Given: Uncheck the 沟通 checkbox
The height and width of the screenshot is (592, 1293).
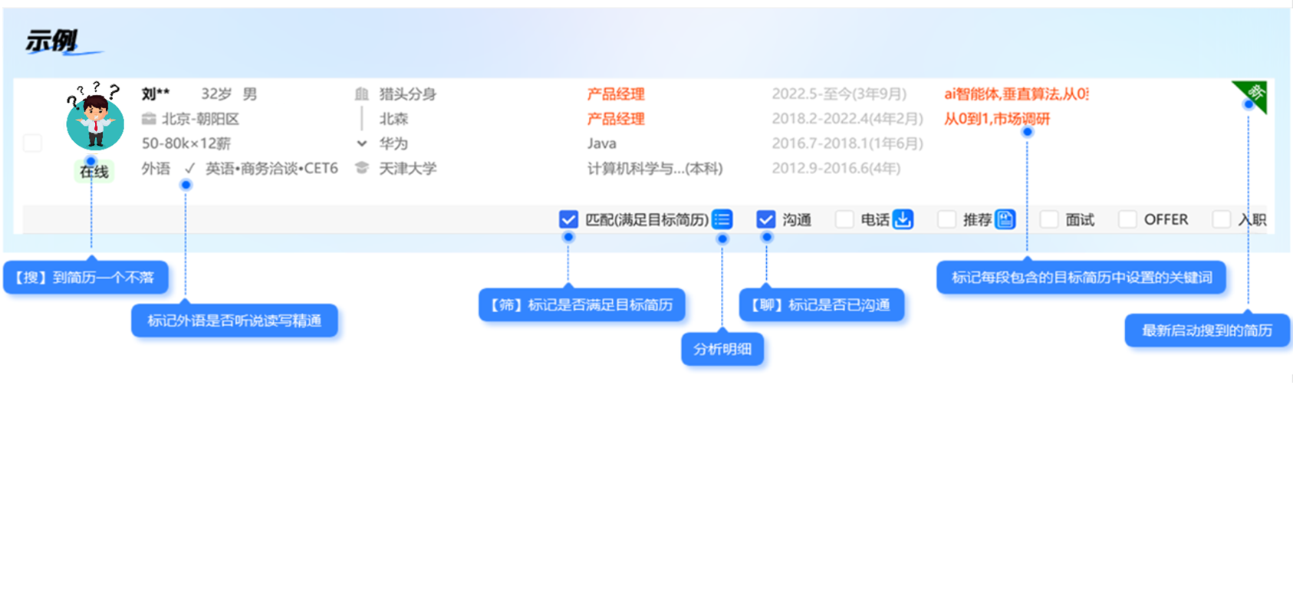Looking at the screenshot, I should [x=765, y=219].
